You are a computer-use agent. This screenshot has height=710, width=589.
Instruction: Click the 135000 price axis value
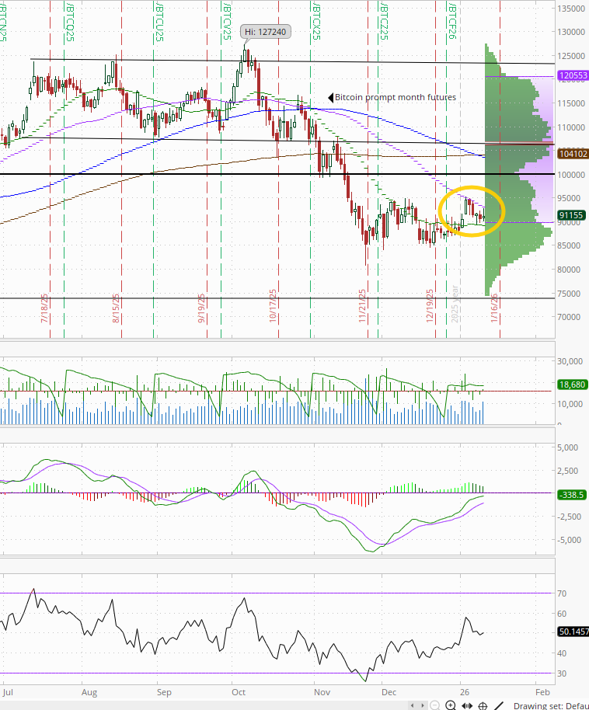(571, 9)
